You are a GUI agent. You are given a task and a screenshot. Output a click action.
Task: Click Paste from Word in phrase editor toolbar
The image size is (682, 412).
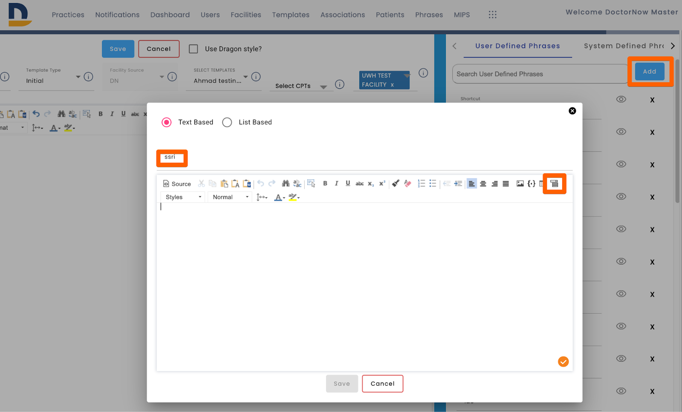[x=247, y=184]
